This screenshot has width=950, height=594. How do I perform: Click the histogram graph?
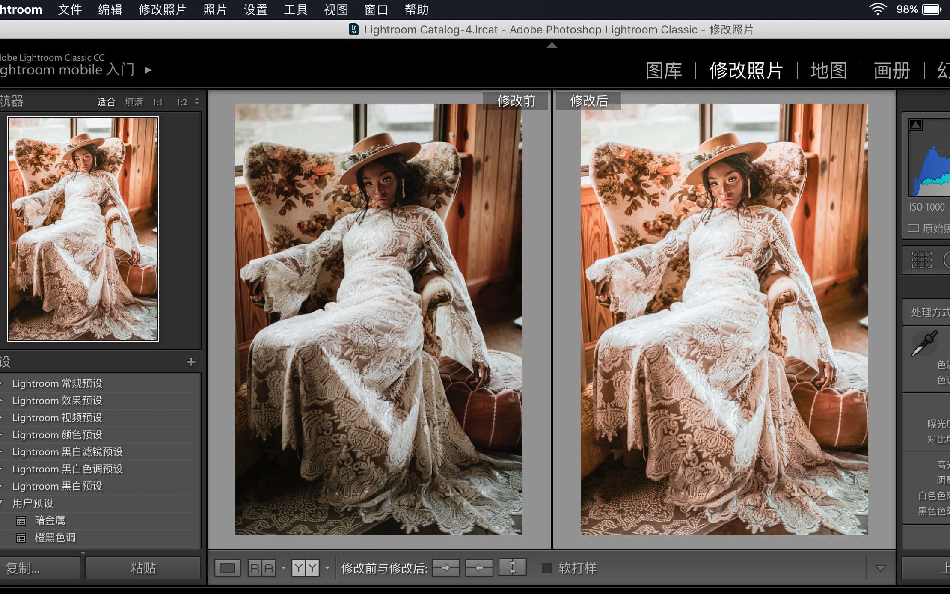point(929,158)
